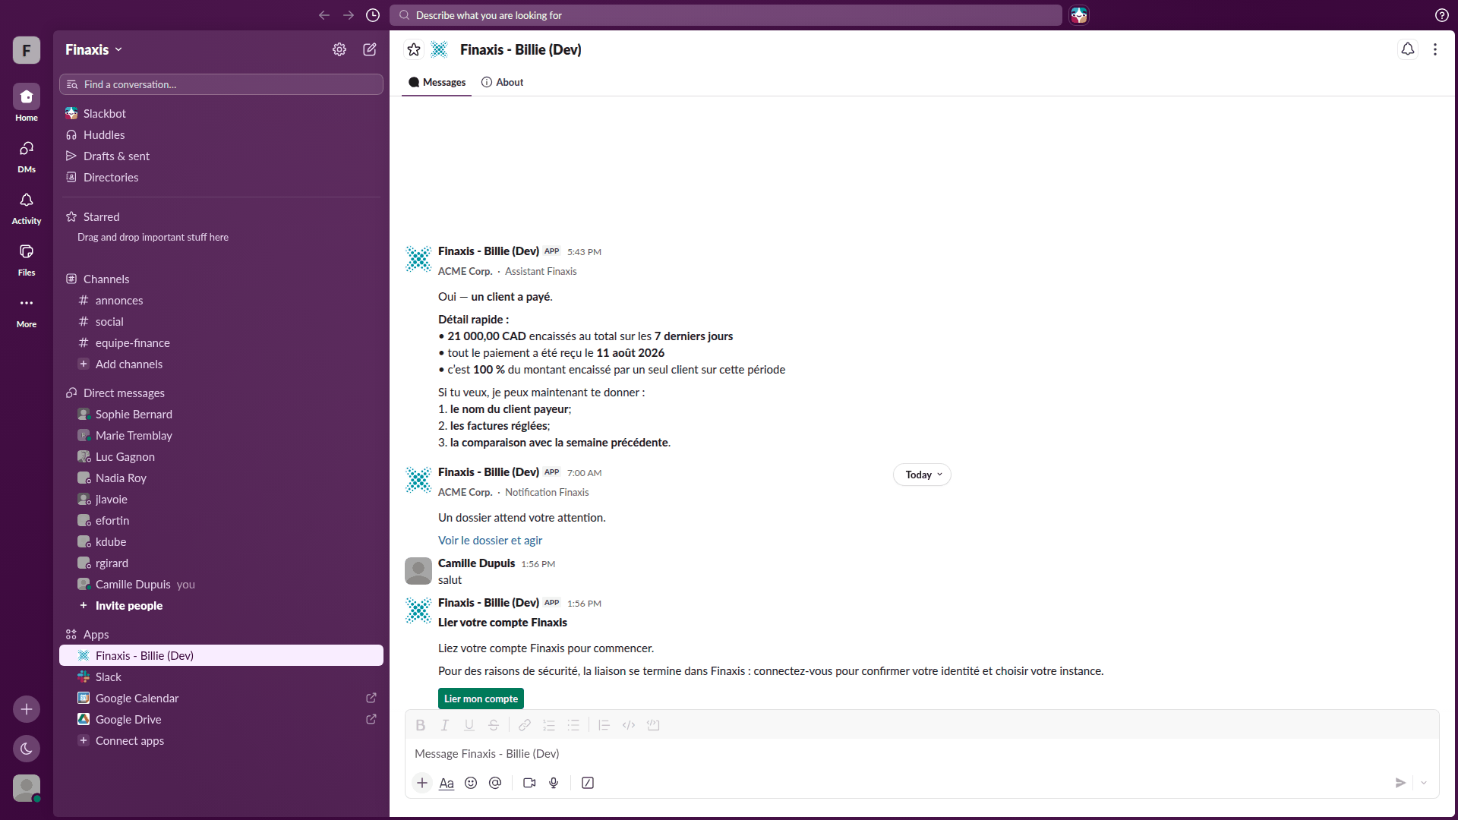This screenshot has width=1458, height=820.
Task: Toggle italic formatting in composer
Action: tap(445, 725)
